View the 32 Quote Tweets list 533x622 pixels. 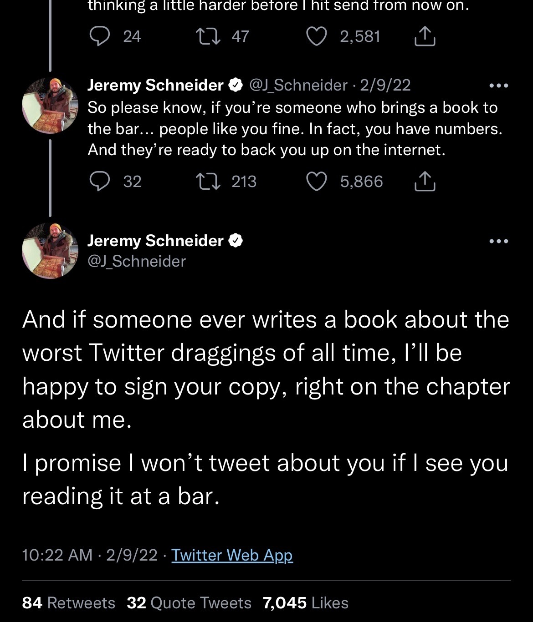189,603
